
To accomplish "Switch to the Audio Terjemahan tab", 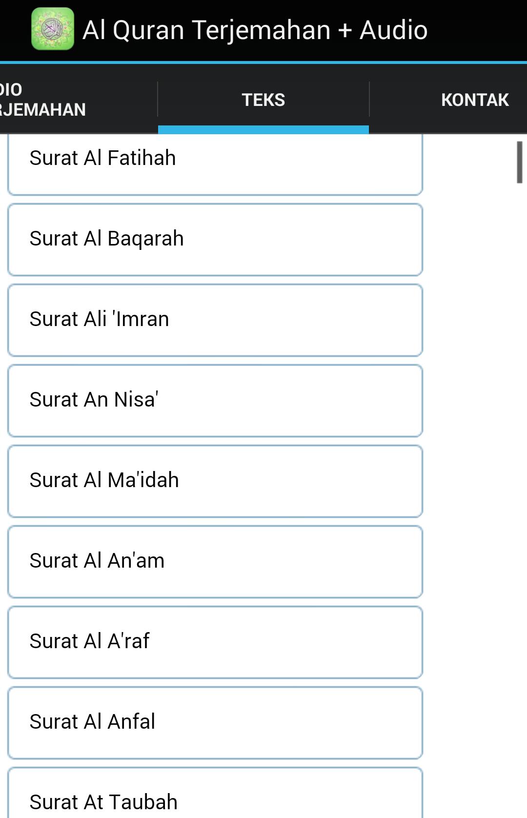I will click(x=79, y=99).
